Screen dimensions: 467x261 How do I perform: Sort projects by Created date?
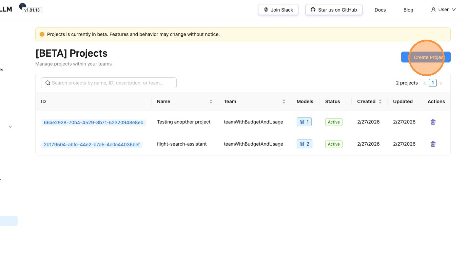(380, 101)
